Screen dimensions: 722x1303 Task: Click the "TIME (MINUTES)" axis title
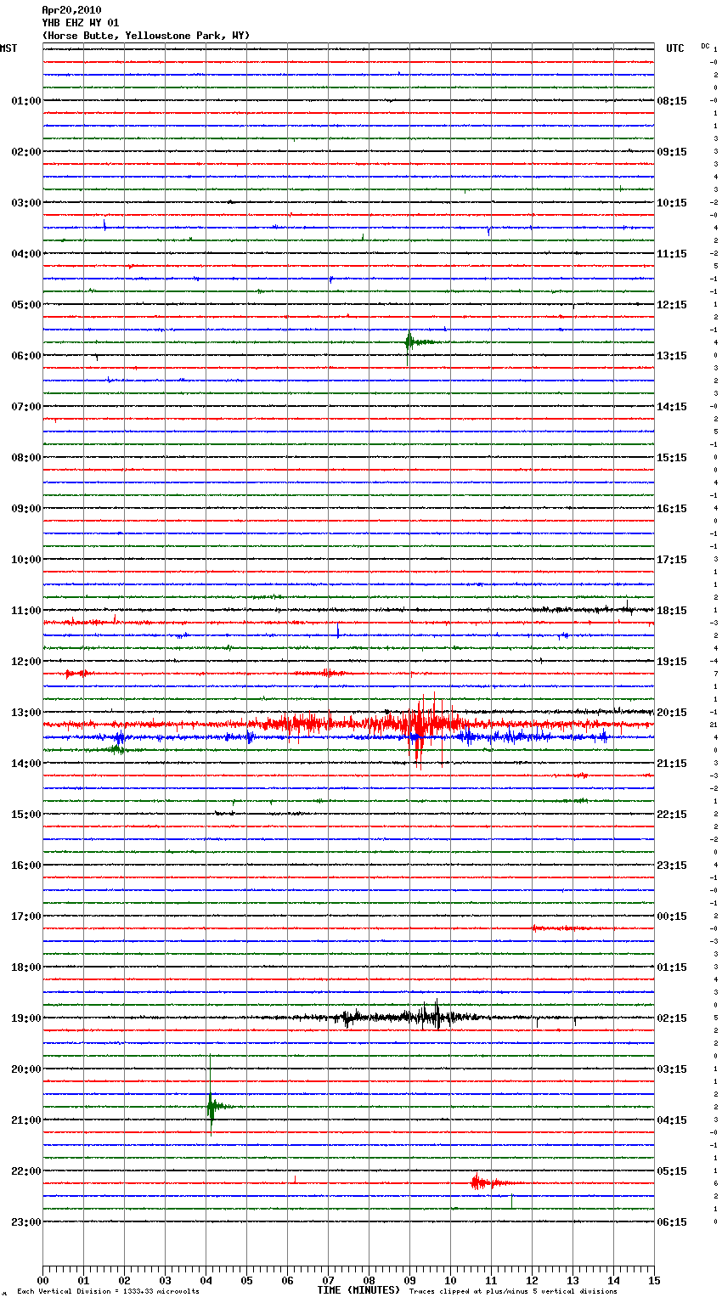pyautogui.click(x=358, y=1290)
